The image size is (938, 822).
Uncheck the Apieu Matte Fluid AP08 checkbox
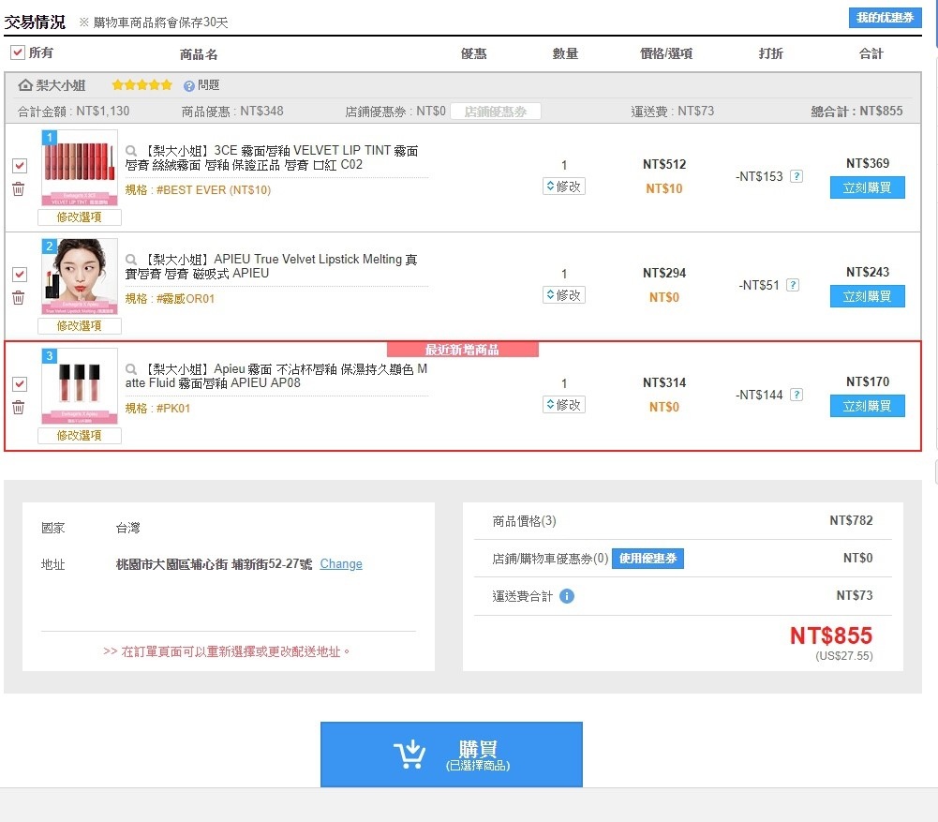(x=20, y=384)
